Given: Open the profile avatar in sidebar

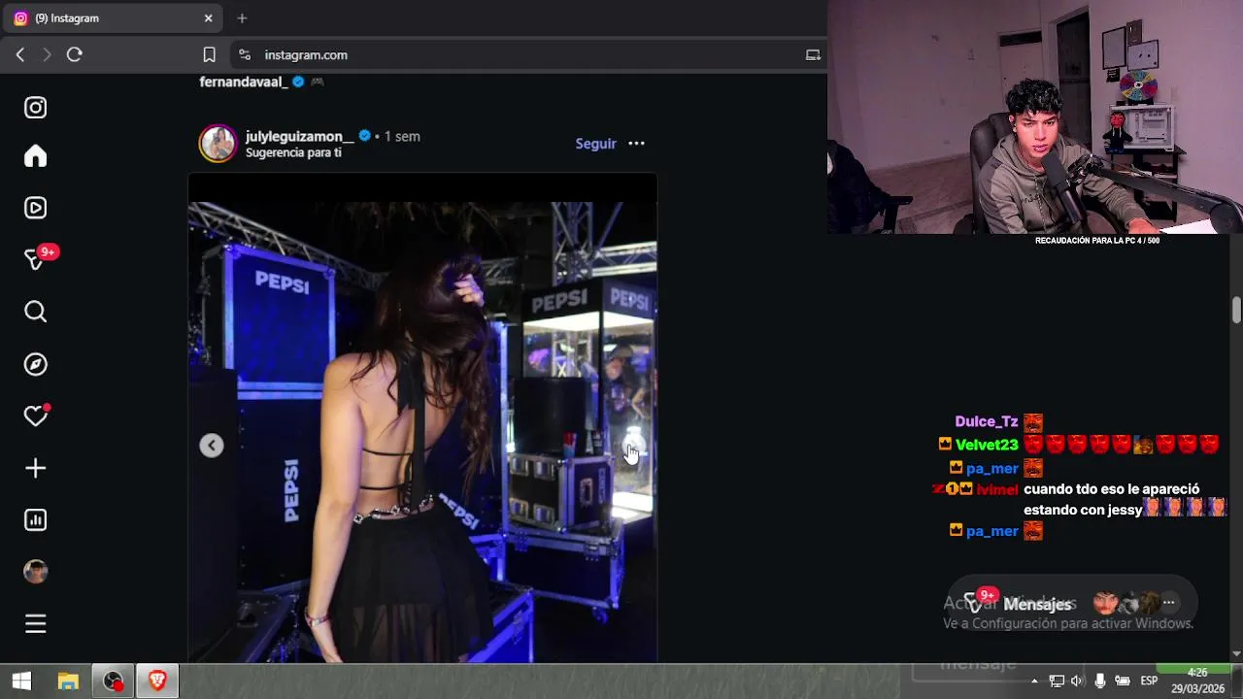Looking at the screenshot, I should click(x=36, y=572).
